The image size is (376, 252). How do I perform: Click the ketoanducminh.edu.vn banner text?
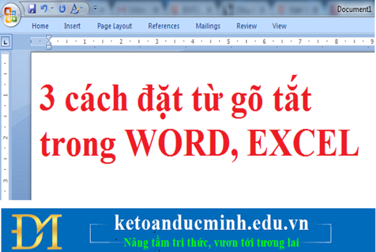click(211, 223)
